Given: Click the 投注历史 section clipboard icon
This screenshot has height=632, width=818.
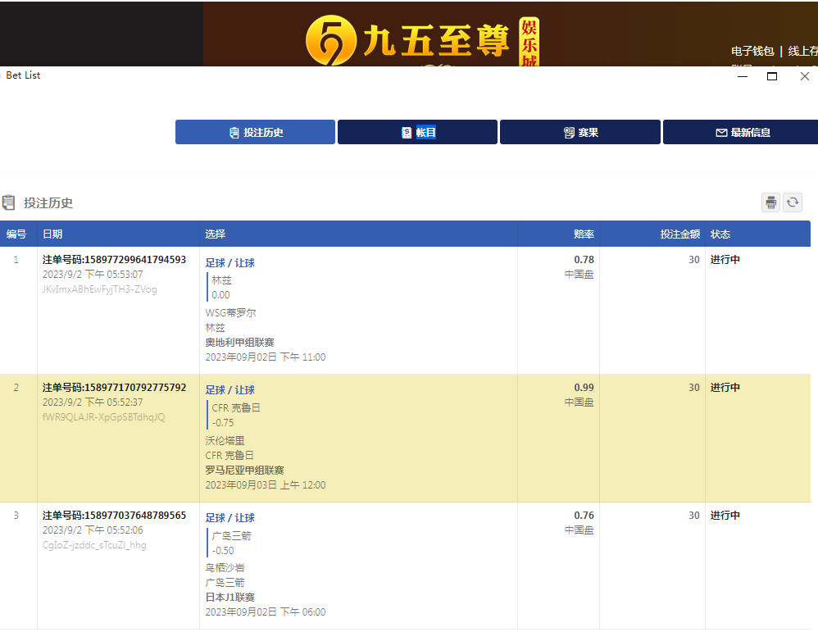Looking at the screenshot, I should pos(9,202).
